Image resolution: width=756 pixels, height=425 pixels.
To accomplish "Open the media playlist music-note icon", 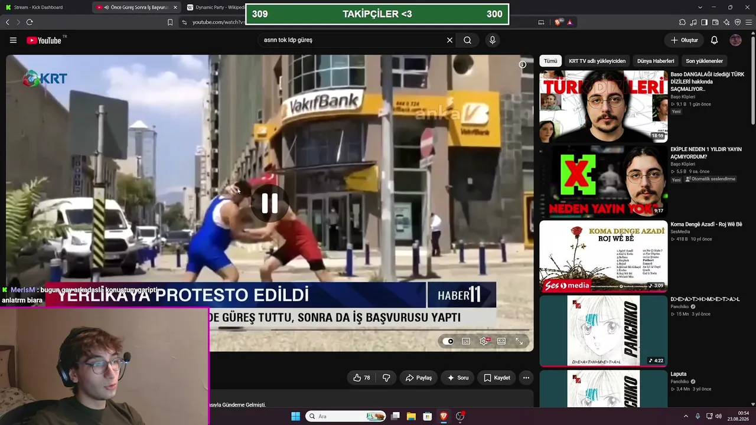I will (693, 22).
